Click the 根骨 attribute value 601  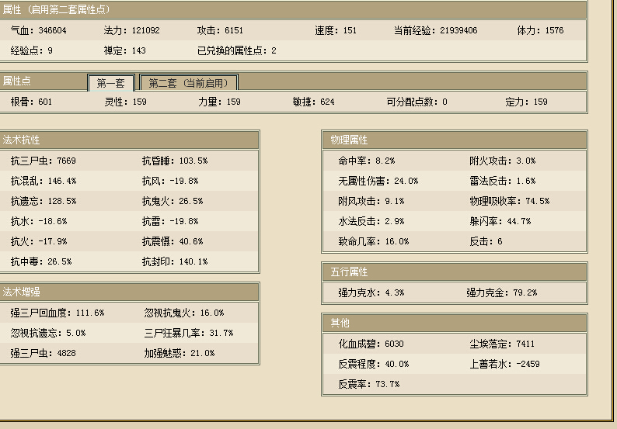click(45, 102)
